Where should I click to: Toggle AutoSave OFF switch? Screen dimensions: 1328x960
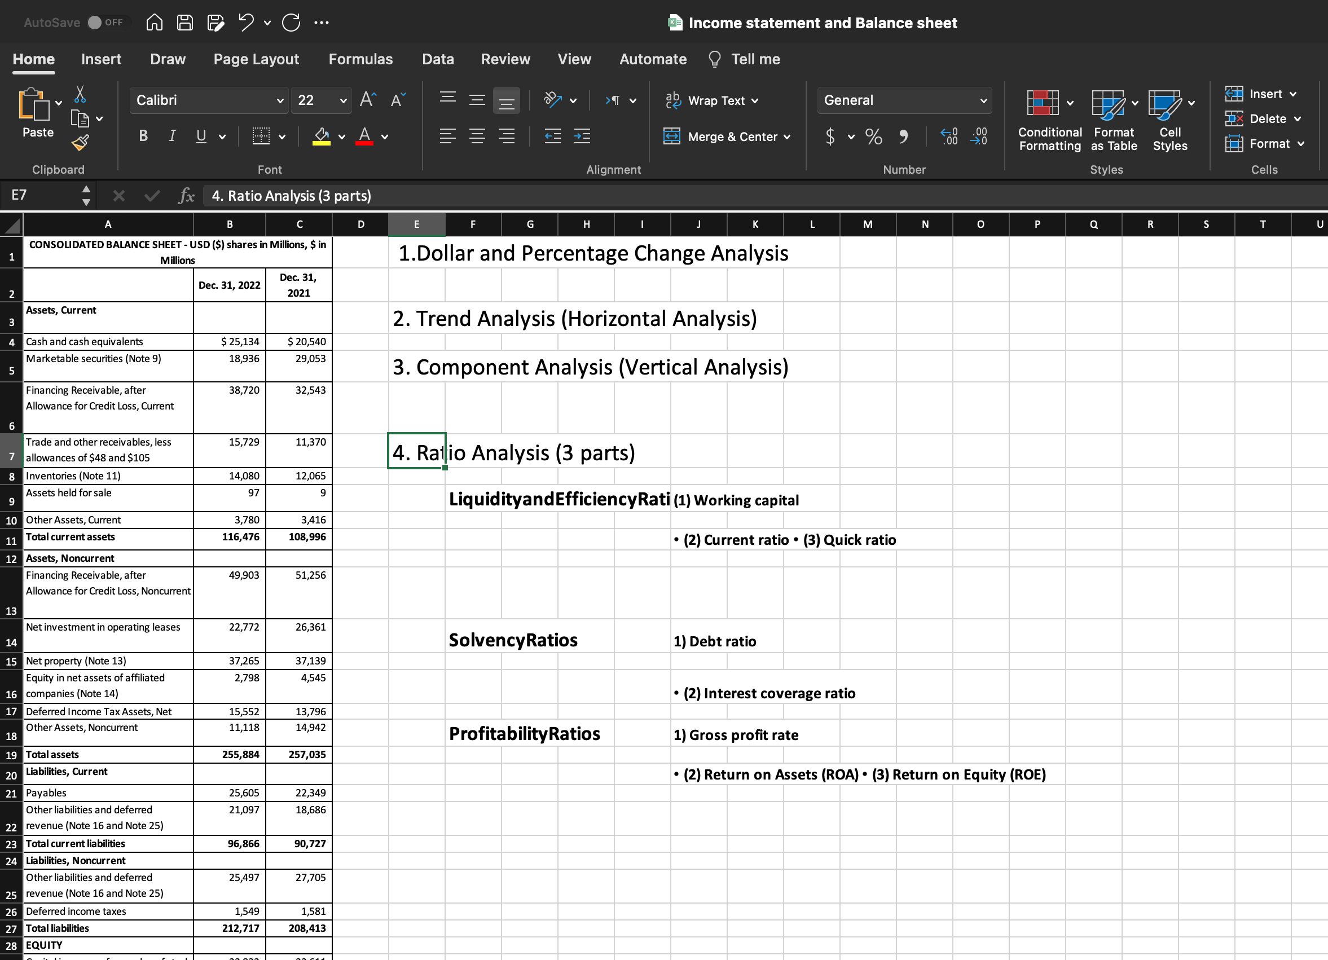point(100,21)
